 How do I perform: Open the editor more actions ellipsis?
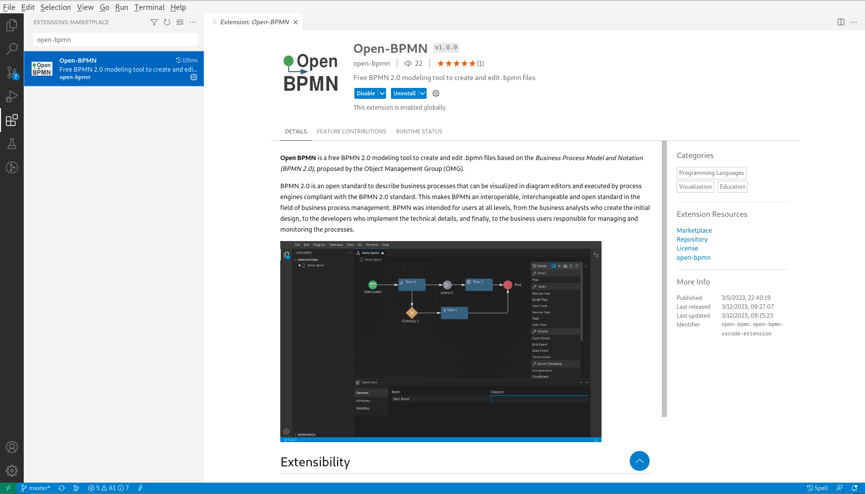(854, 22)
